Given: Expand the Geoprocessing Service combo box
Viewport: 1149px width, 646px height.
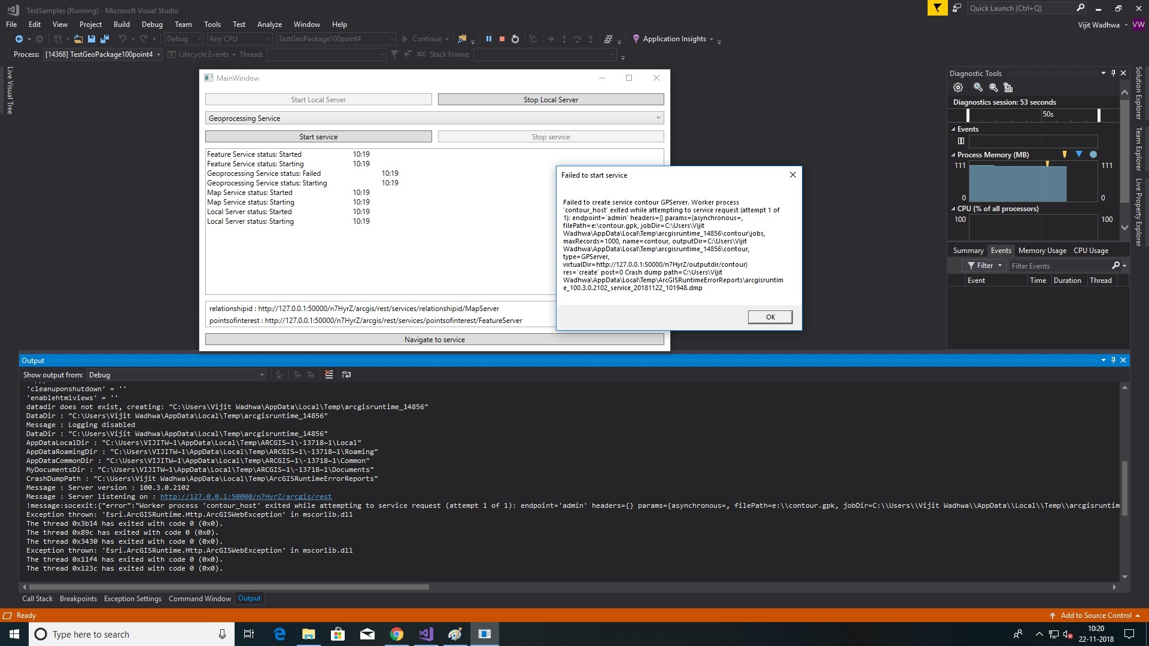Looking at the screenshot, I should [x=658, y=118].
